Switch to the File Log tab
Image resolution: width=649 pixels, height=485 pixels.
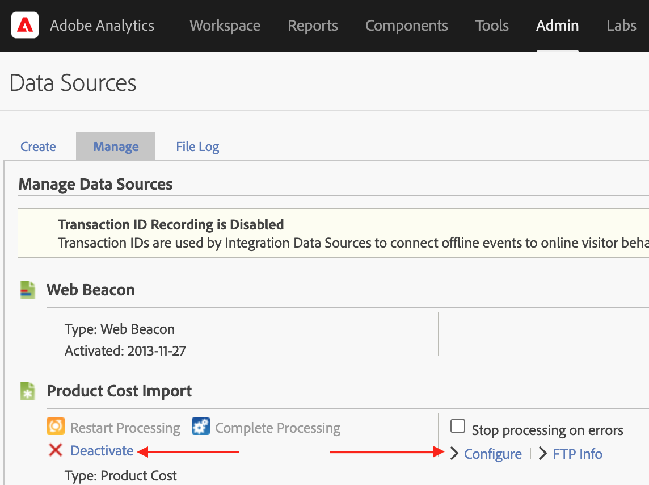[x=197, y=147]
